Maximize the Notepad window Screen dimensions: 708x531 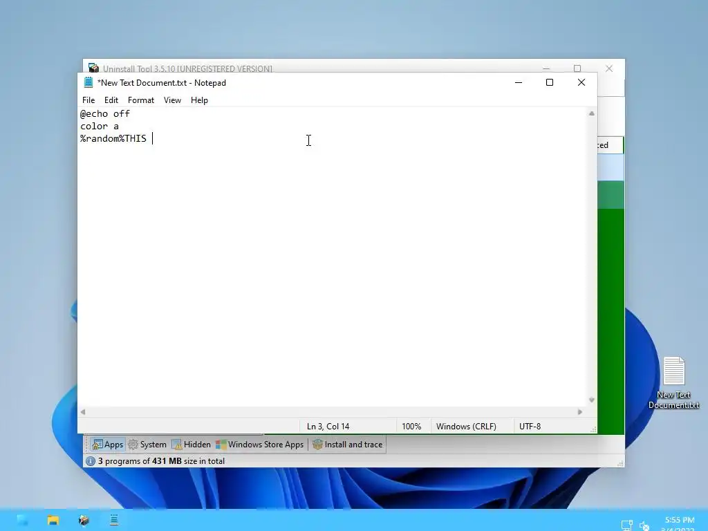pyautogui.click(x=550, y=82)
